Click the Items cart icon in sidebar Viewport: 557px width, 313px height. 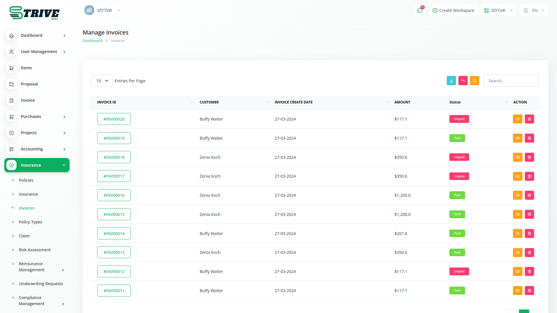coord(12,68)
